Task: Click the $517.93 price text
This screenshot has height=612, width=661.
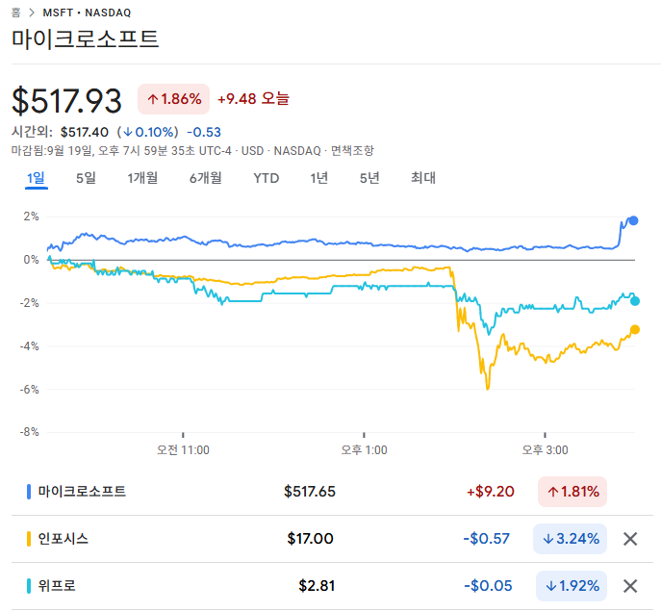Action: pyautogui.click(x=66, y=100)
